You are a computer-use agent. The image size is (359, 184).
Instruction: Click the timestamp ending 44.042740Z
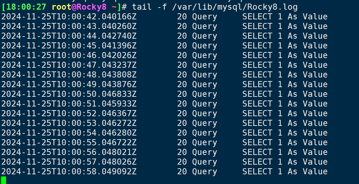click(x=69, y=36)
